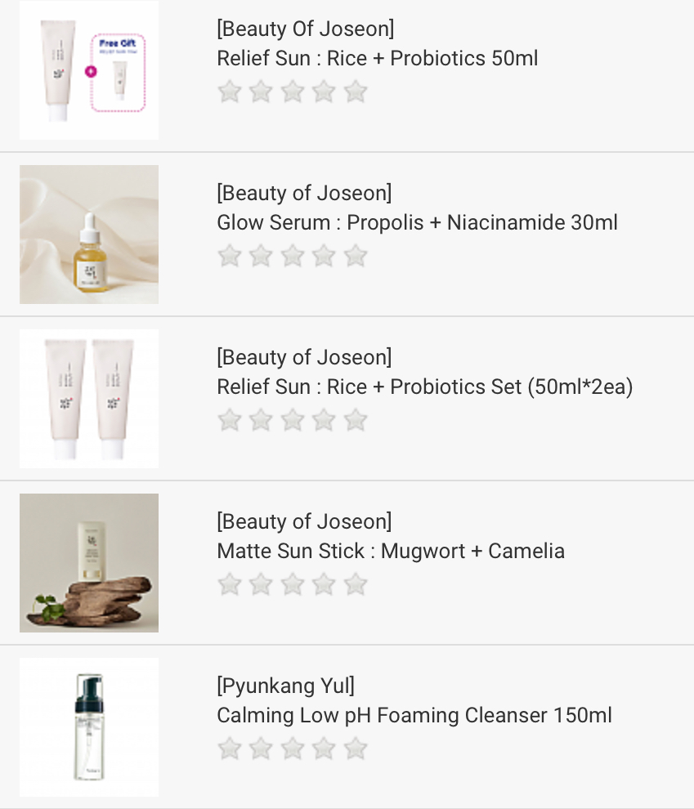694x809 pixels.
Task: Give Matte Sun Stick a fourth star
Action: [324, 584]
